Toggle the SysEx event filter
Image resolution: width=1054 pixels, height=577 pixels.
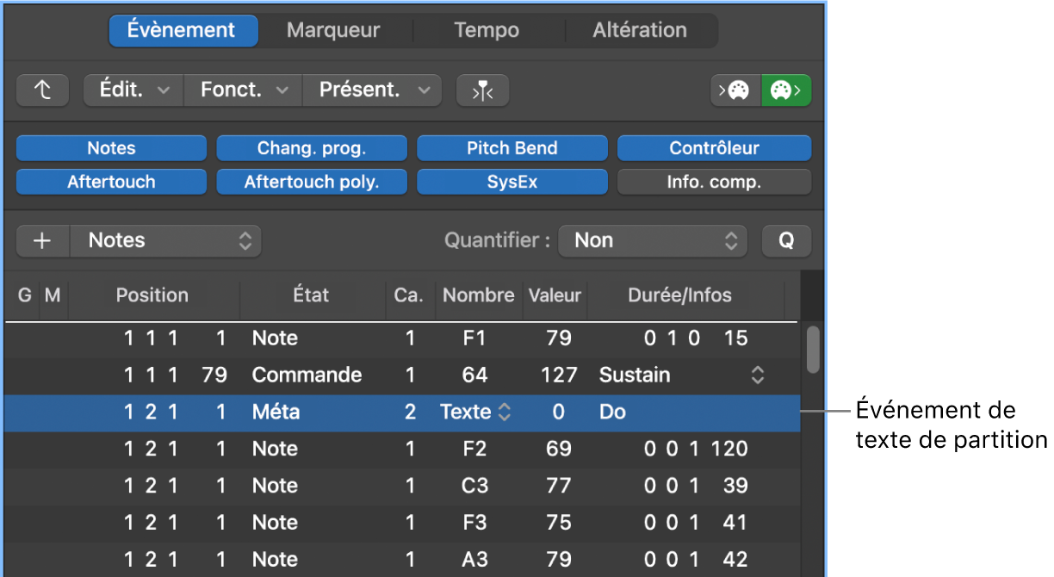pos(512,182)
